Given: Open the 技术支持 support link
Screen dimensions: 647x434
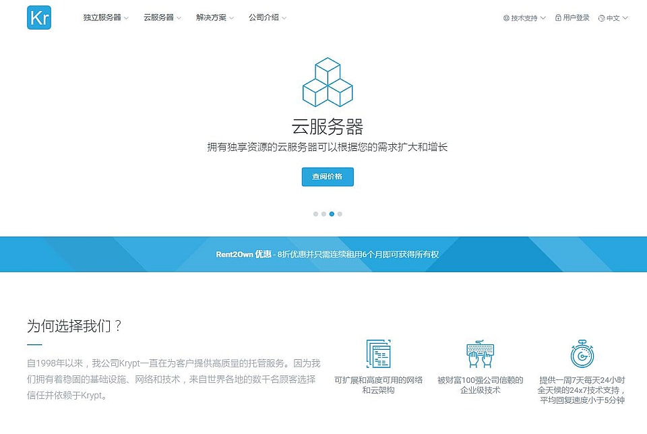Looking at the screenshot, I should point(524,18).
